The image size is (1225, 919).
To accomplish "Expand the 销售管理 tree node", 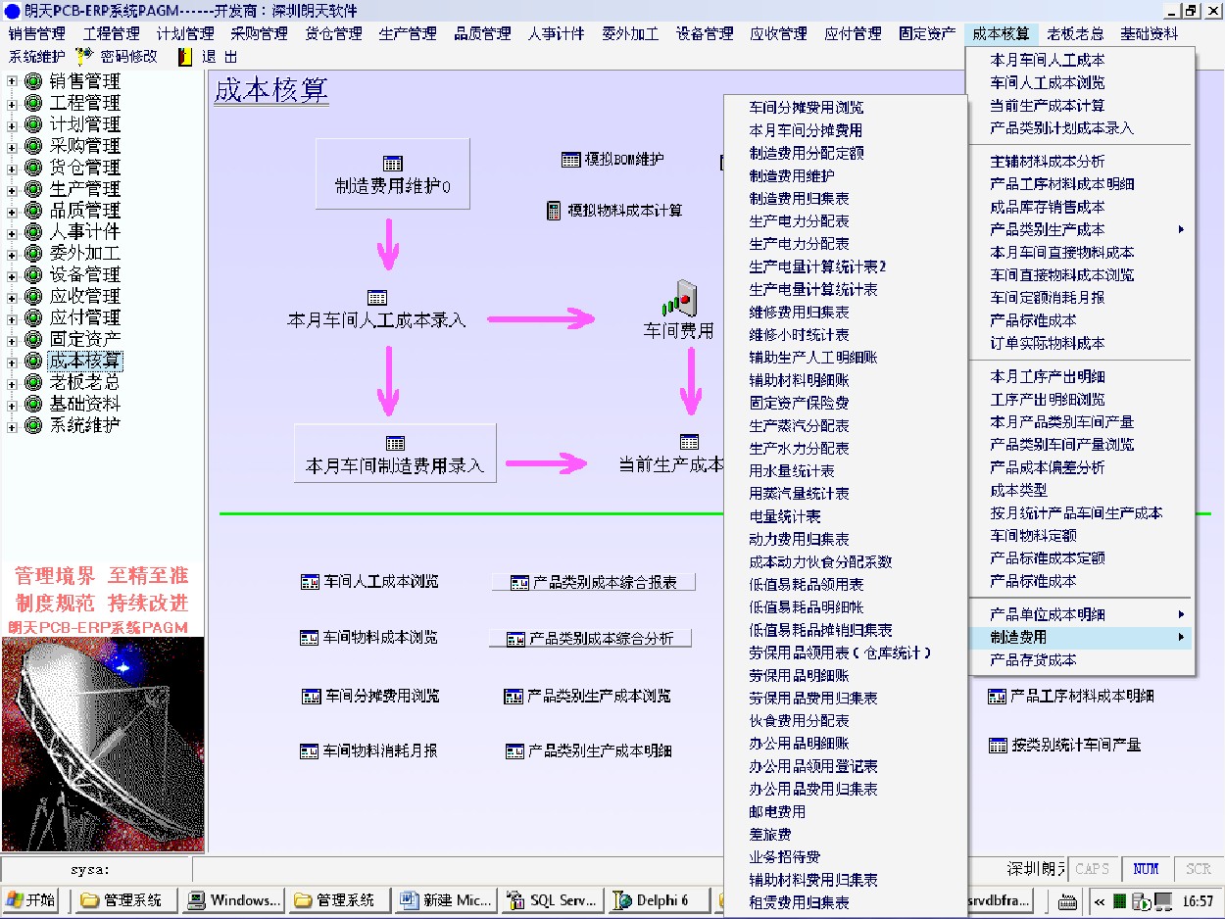I will pyautogui.click(x=13, y=81).
